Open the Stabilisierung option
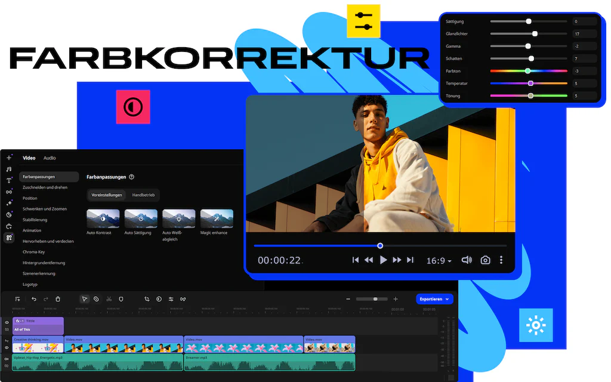This screenshot has height=382, width=611. (35, 220)
